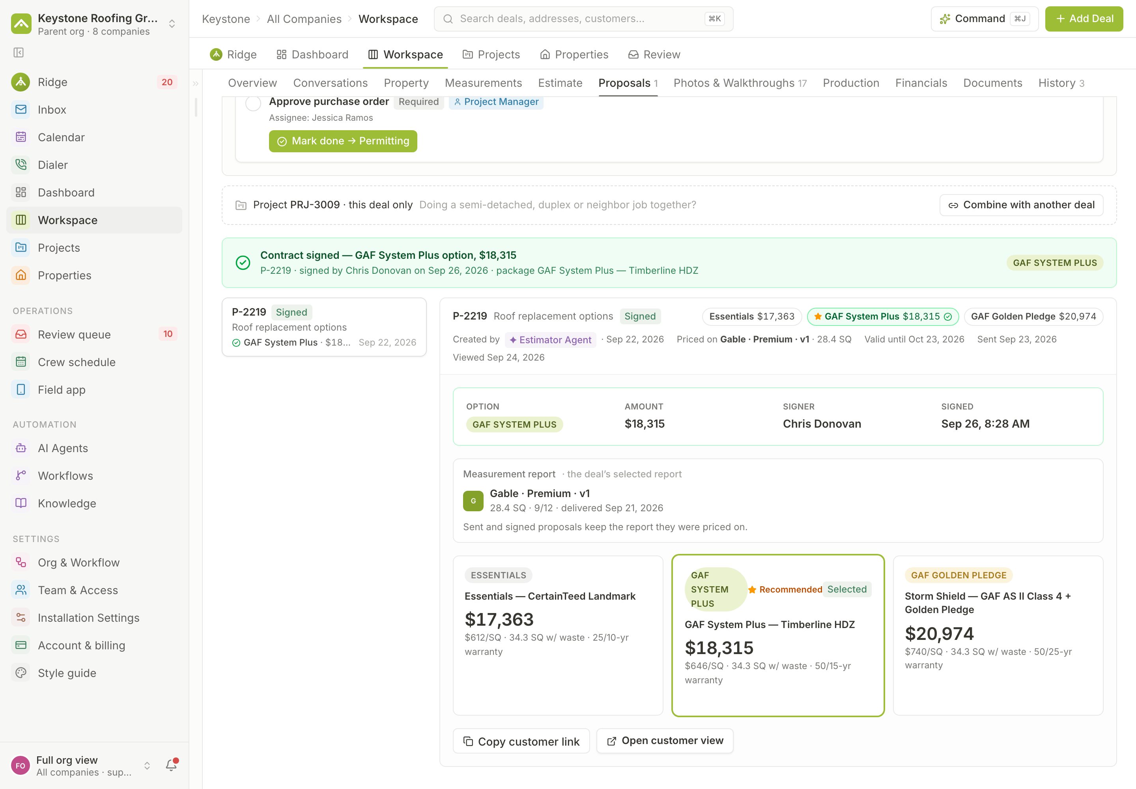Select the Storm Shield Golden Pledge card
This screenshot has width=1136, height=789.
coord(998,635)
